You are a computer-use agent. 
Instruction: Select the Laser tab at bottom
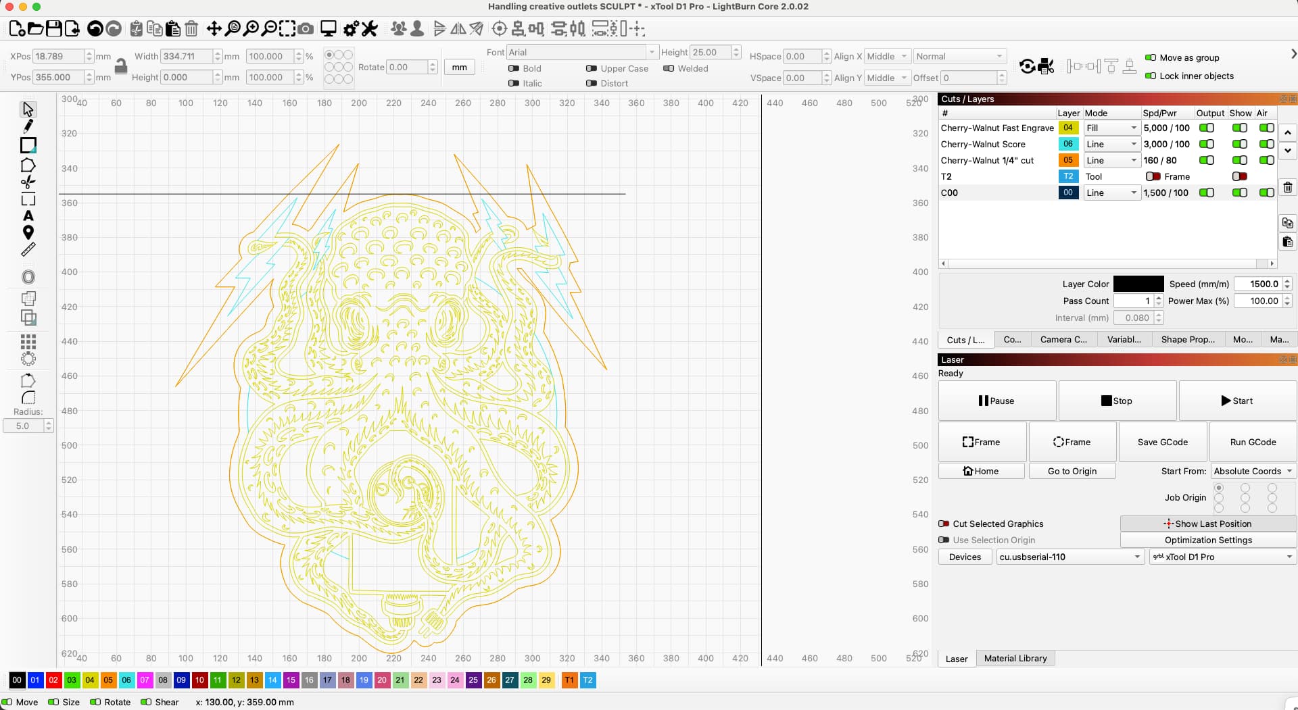[956, 659]
